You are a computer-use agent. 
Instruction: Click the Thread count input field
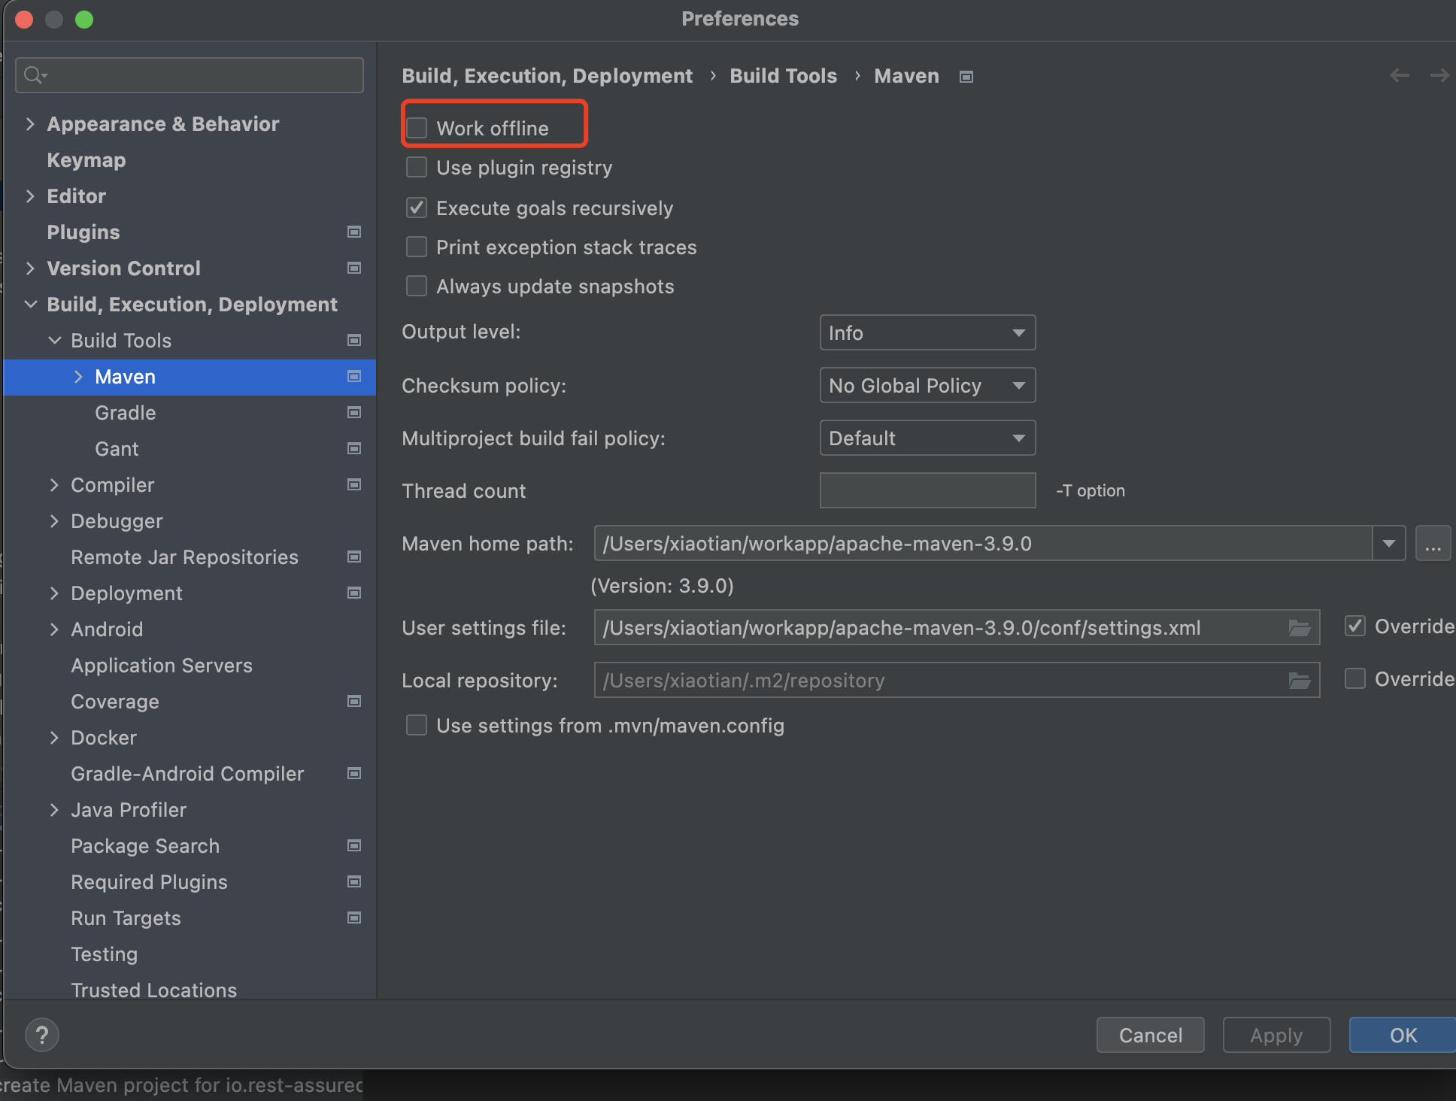(927, 491)
